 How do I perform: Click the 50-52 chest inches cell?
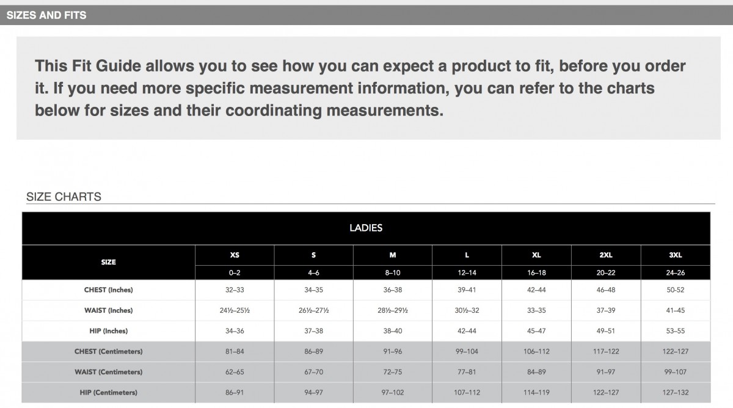coord(675,290)
